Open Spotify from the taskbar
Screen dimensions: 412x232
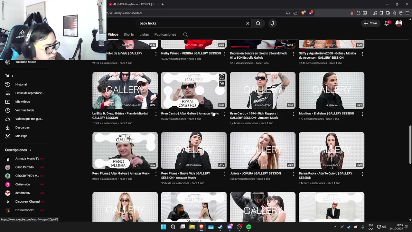(x=248, y=227)
